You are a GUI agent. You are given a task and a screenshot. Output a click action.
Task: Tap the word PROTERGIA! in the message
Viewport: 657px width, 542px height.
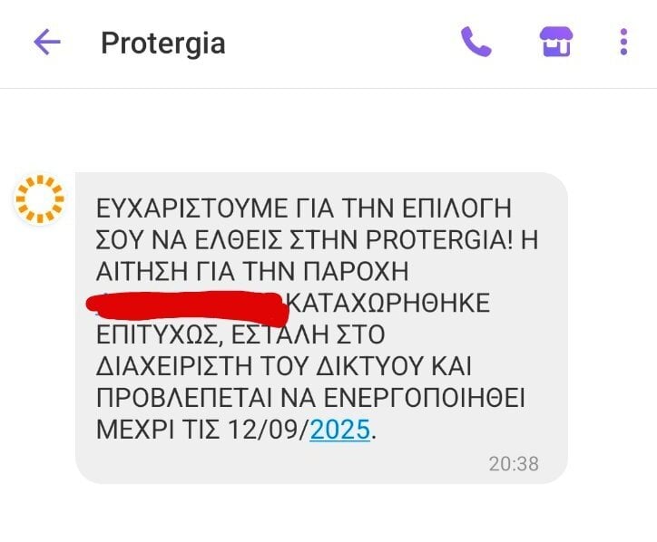pos(439,240)
